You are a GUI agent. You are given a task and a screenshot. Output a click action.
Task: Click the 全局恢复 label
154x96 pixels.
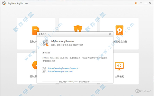click(x=119, y=76)
